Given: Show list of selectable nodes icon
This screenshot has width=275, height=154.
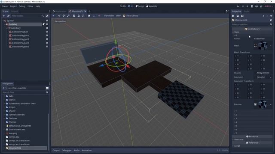Looking at the screenshot, I should pyautogui.click(x=74, y=16).
